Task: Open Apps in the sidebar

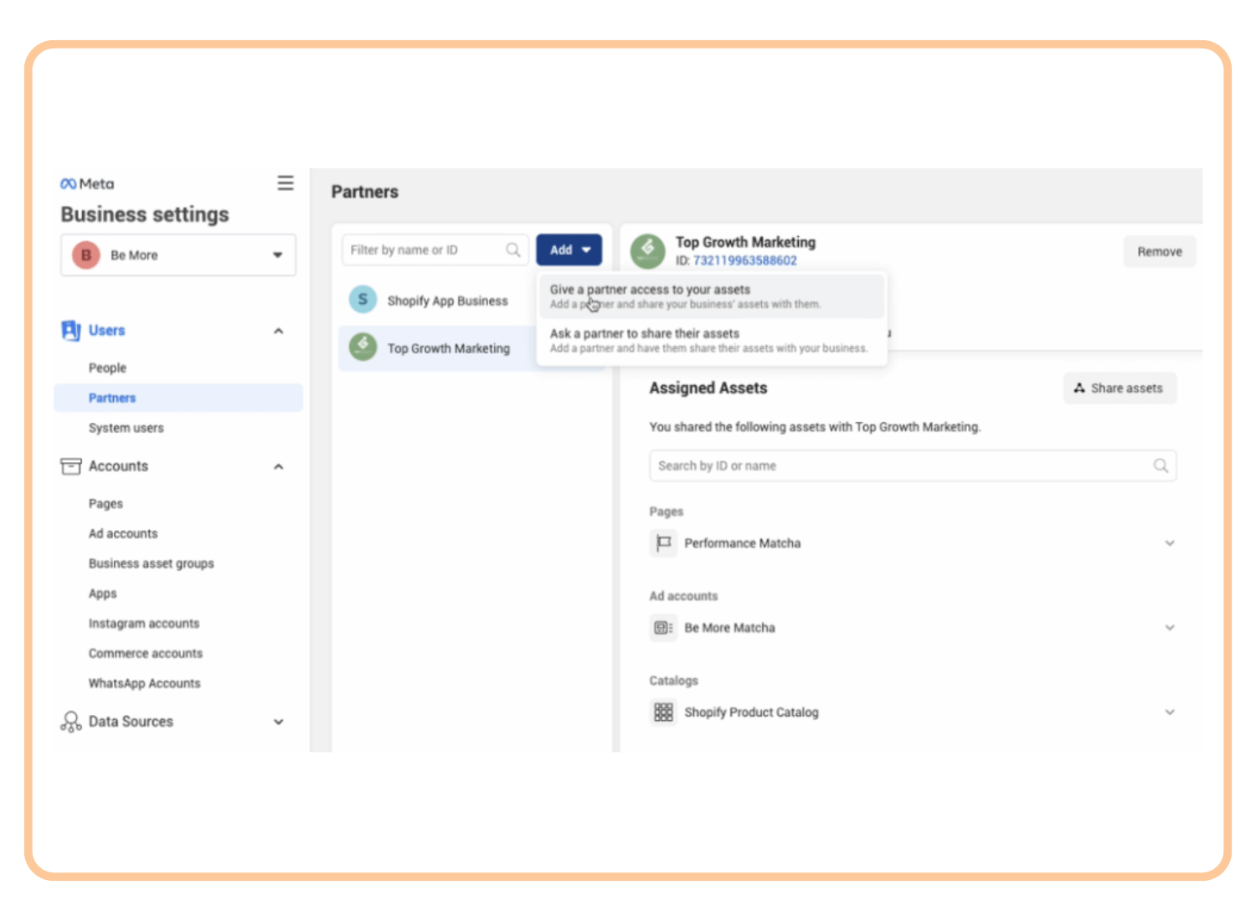Action: 103,594
